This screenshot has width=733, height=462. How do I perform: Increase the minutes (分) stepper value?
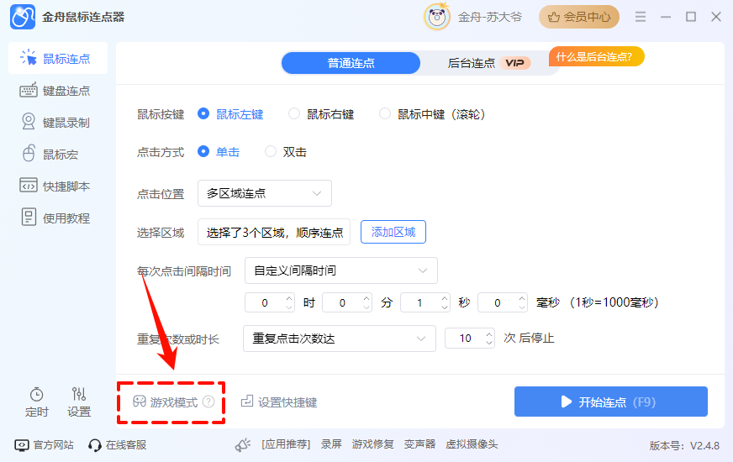pos(367,297)
